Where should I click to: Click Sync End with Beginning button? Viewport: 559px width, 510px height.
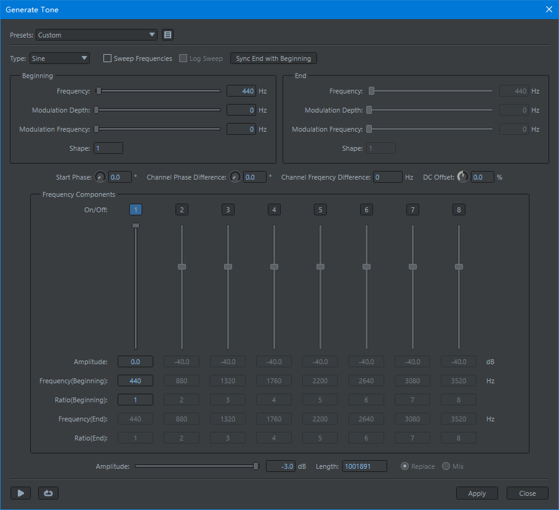[x=273, y=58]
